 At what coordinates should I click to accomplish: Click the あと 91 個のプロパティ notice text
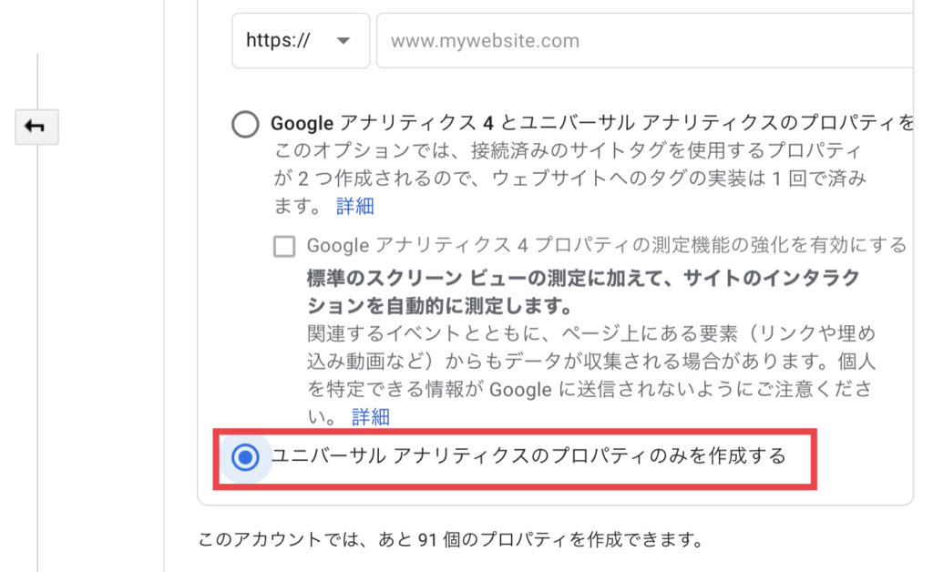coord(450,539)
